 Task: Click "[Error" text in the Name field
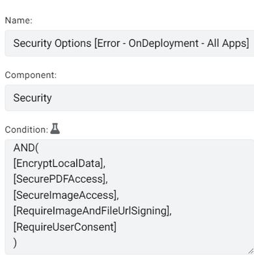tap(107, 44)
